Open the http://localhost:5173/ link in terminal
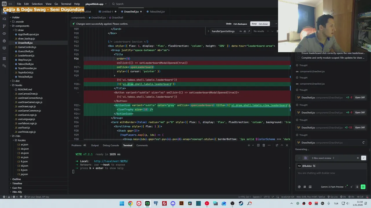Viewport: 371px width, 208px height. [x=111, y=161]
